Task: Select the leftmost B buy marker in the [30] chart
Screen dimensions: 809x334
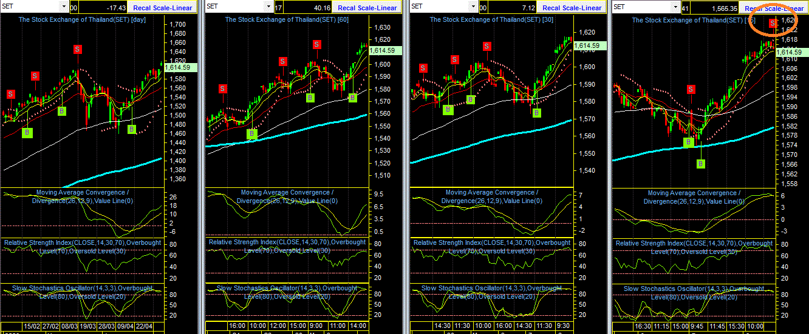Action: click(448, 110)
